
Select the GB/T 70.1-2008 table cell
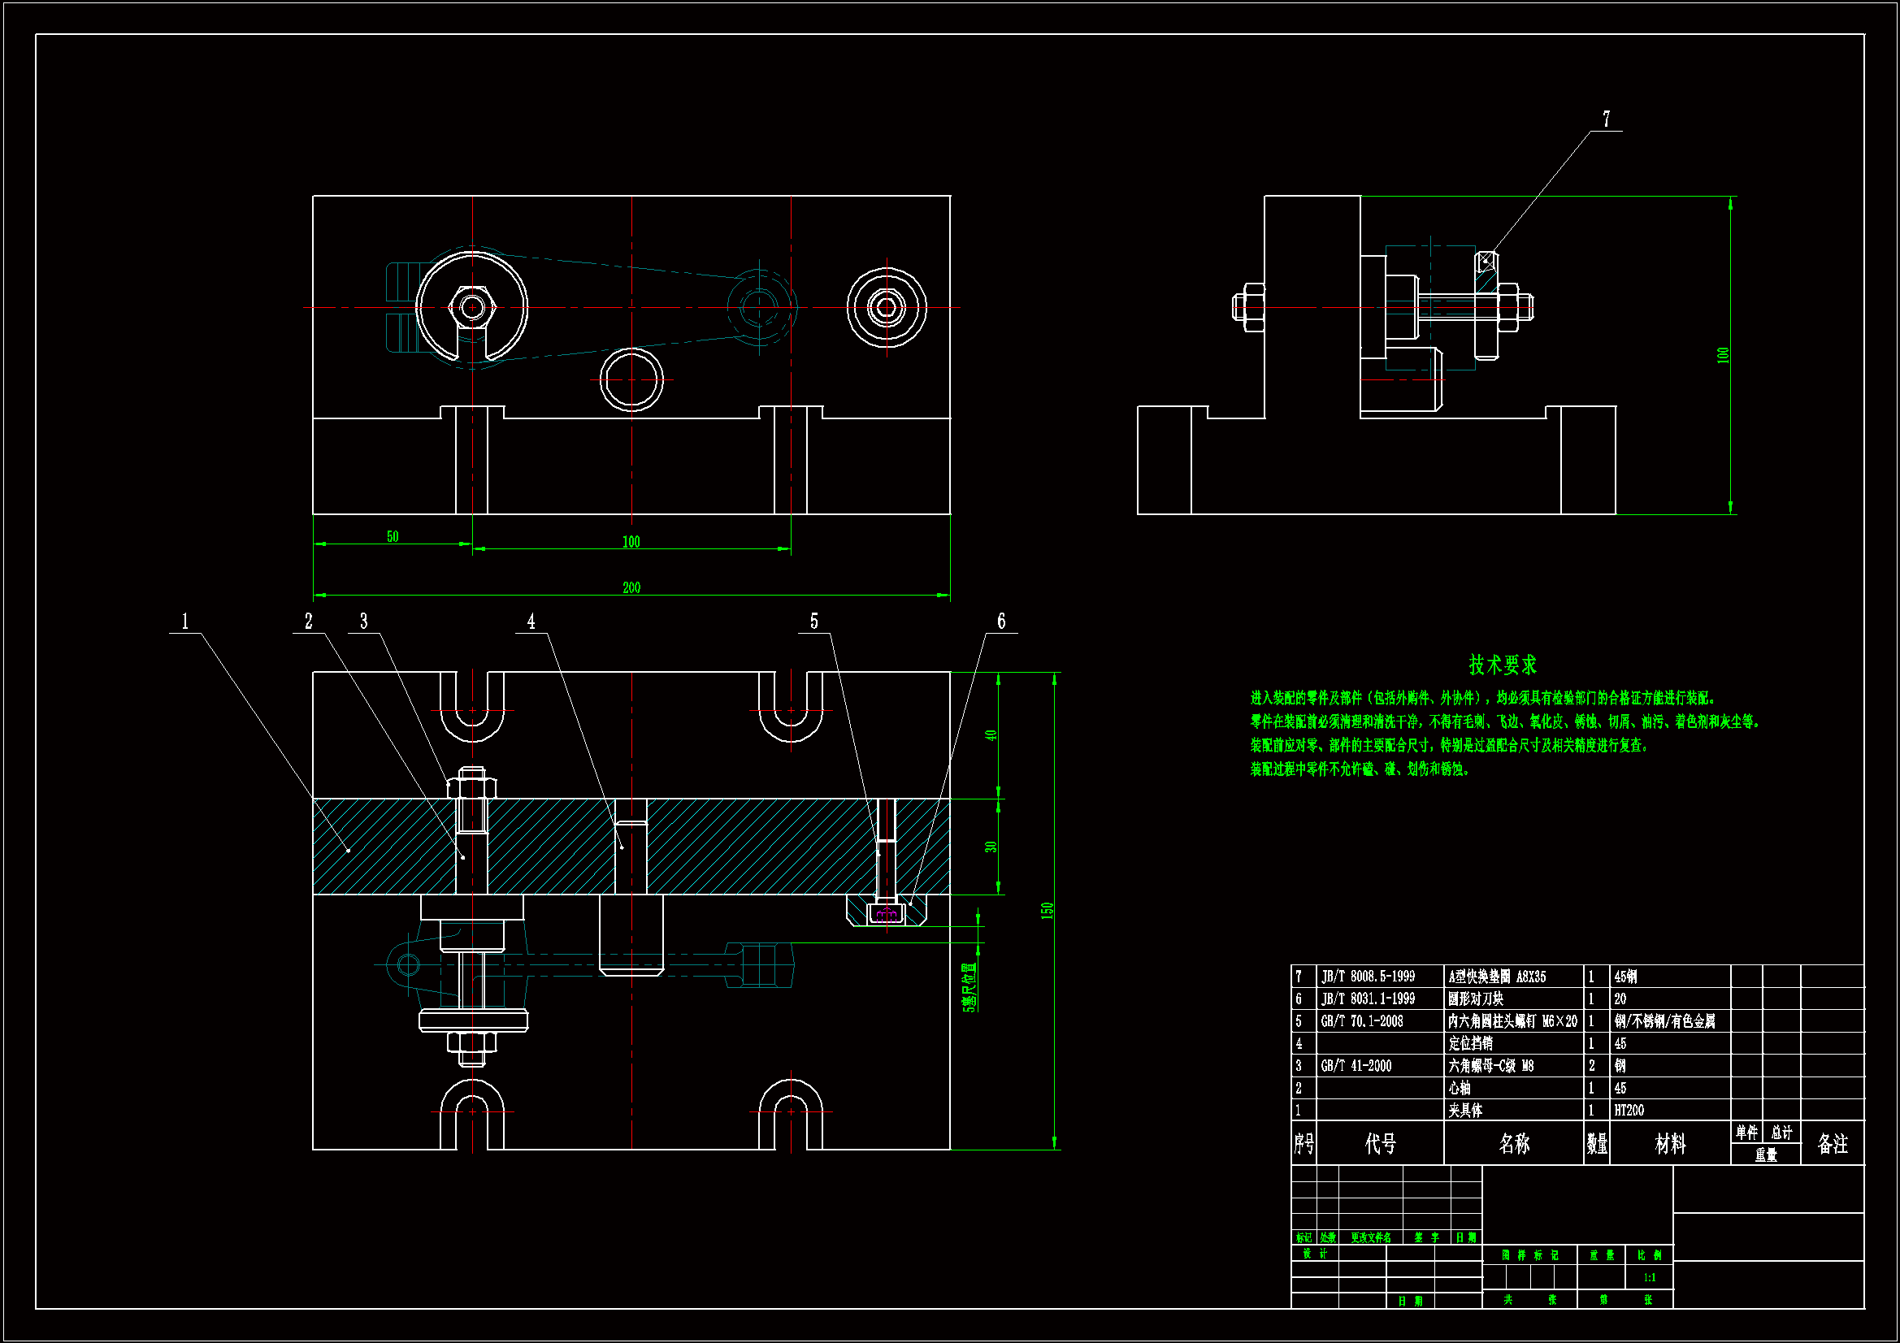click(1362, 1021)
